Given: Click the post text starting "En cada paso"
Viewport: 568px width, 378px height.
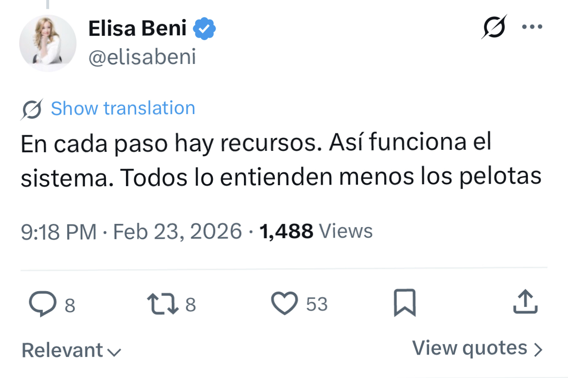Looking at the screenshot, I should click(281, 160).
